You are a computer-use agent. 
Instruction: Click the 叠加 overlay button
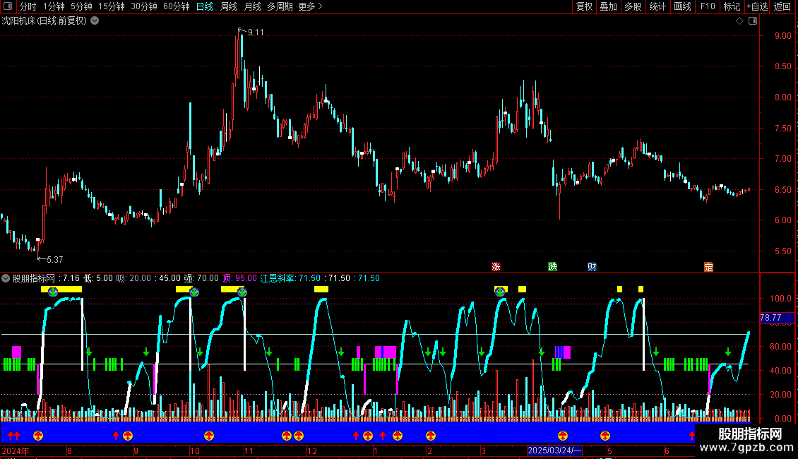tap(609, 6)
